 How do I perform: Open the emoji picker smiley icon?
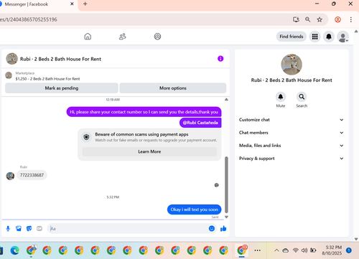[212, 229]
